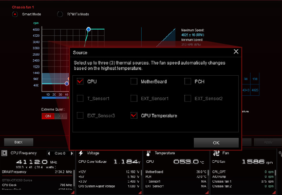Expand the Temperature panel corner triangle

coord(207,192)
